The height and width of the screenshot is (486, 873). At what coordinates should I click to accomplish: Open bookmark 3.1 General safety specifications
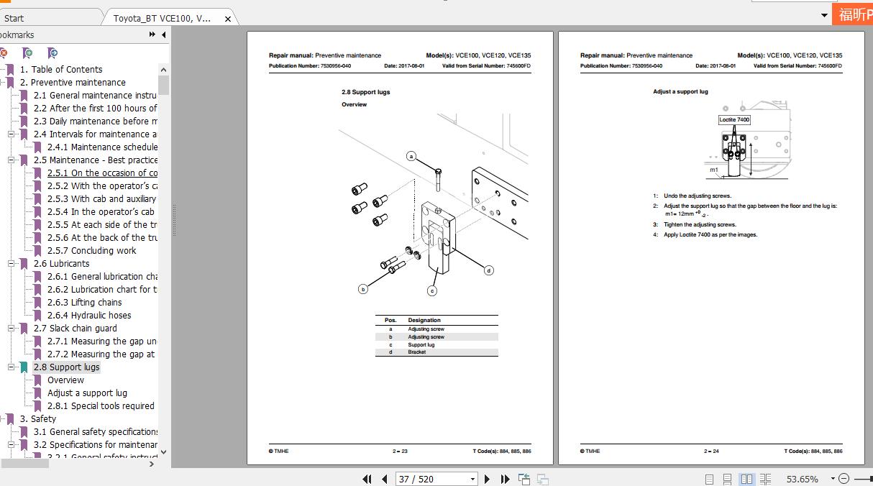tap(96, 432)
